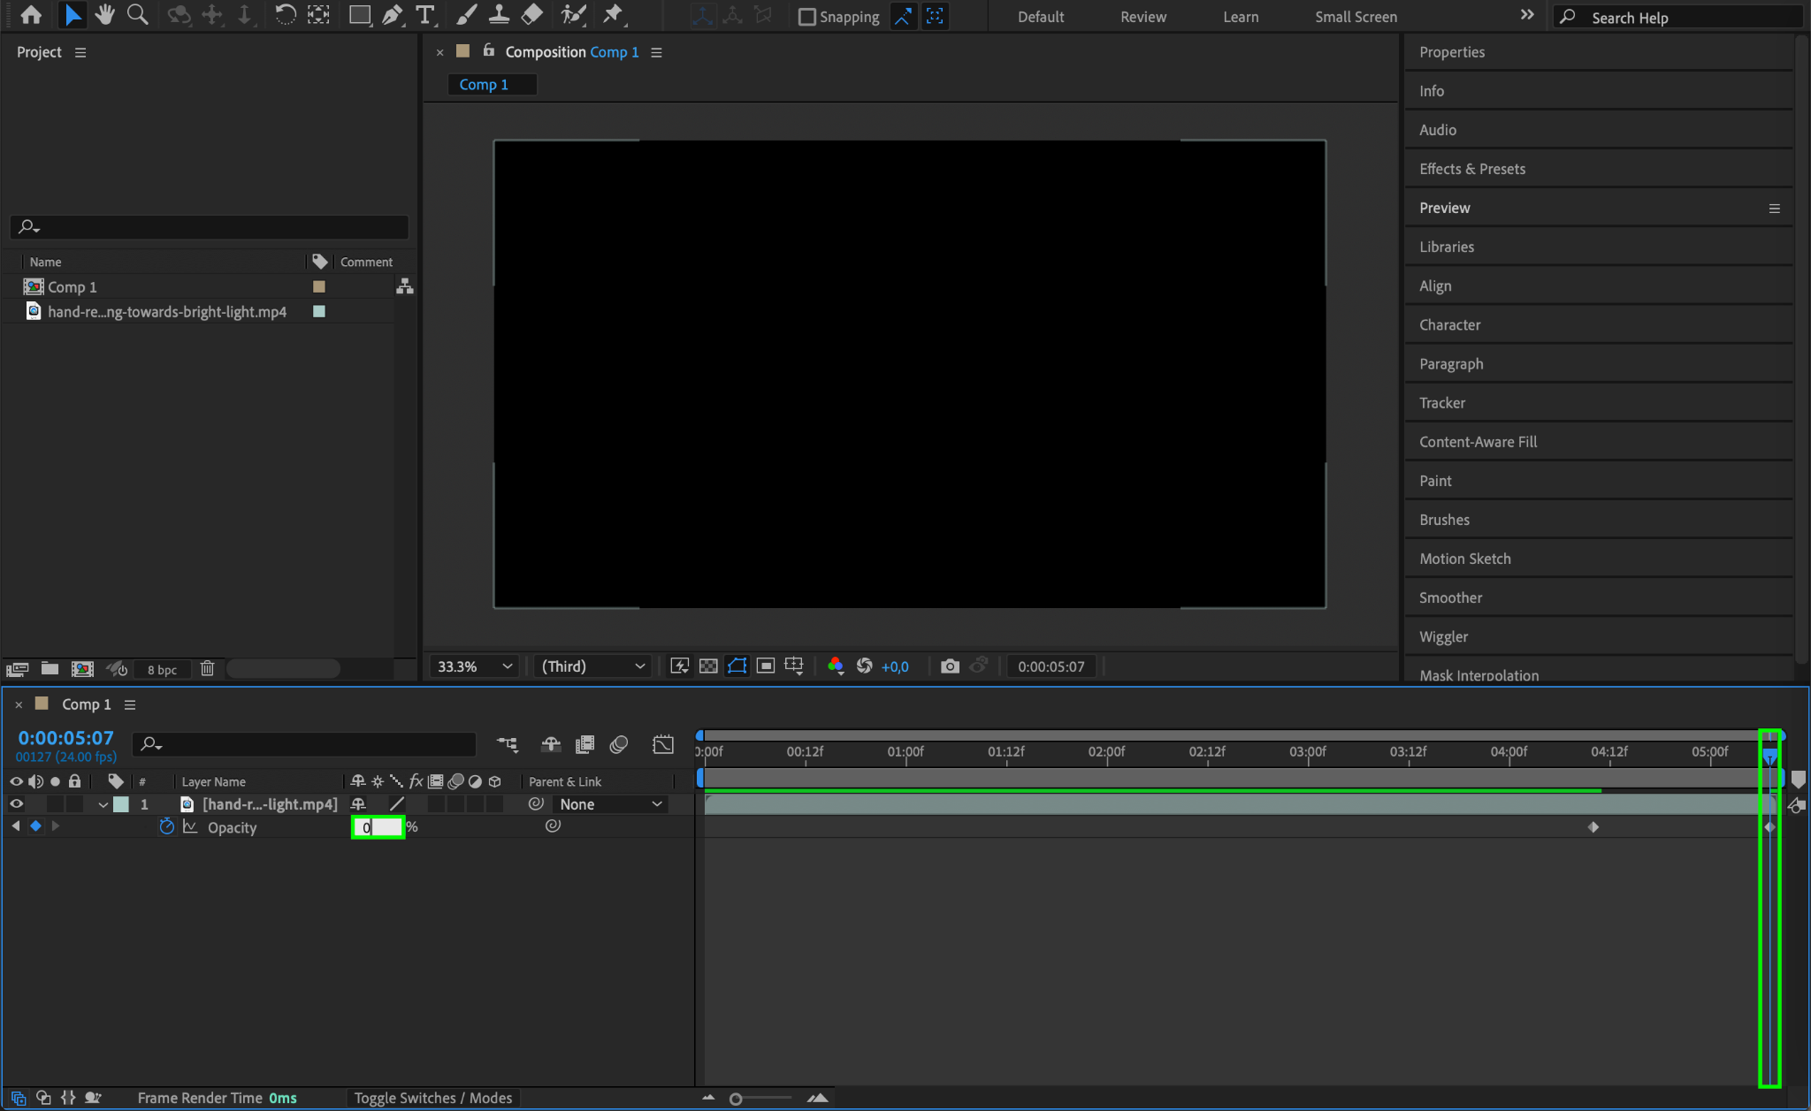Select the Horizontal Type tool
Screen dimensions: 1811x1111
(425, 15)
